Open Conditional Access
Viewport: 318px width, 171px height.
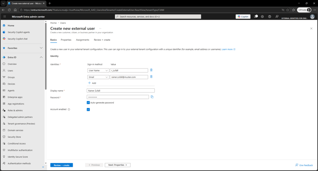(17, 143)
